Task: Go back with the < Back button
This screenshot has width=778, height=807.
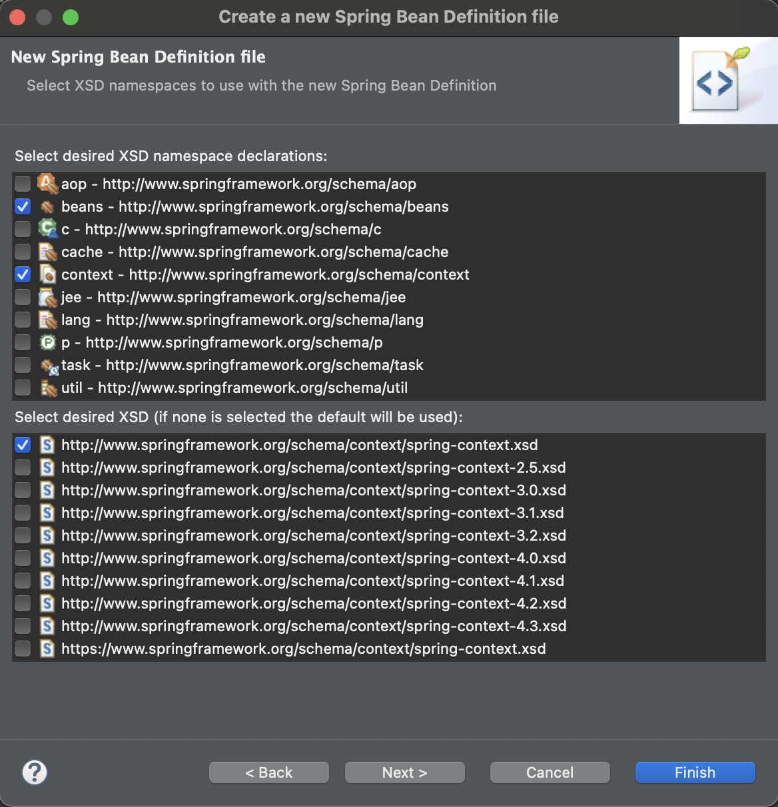Action: point(269,772)
